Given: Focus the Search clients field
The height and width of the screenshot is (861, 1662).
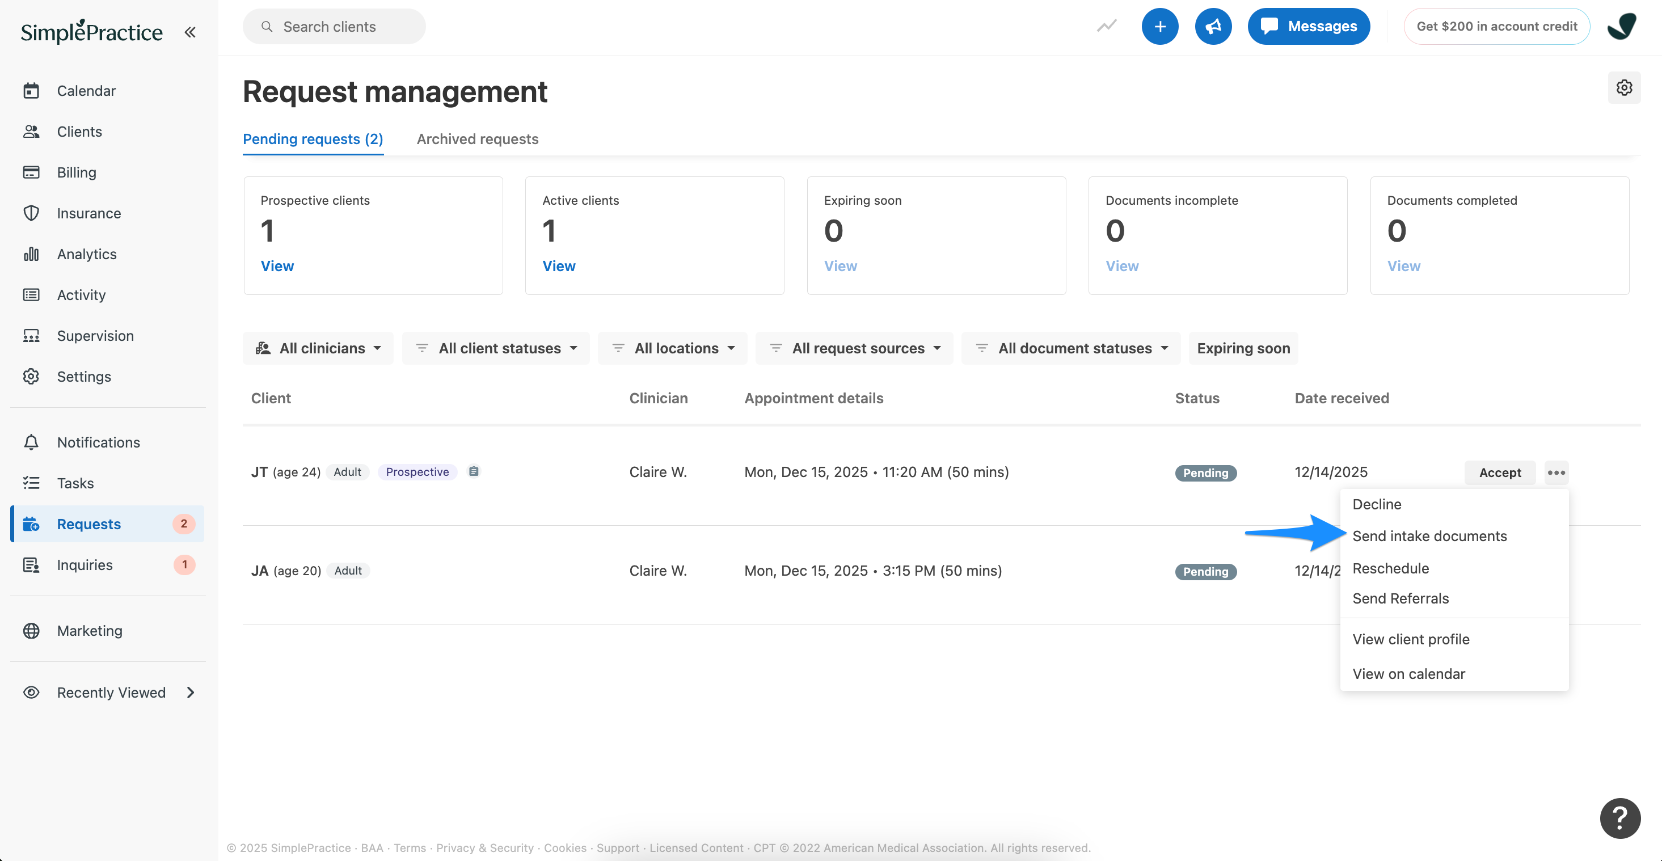Looking at the screenshot, I should point(334,27).
